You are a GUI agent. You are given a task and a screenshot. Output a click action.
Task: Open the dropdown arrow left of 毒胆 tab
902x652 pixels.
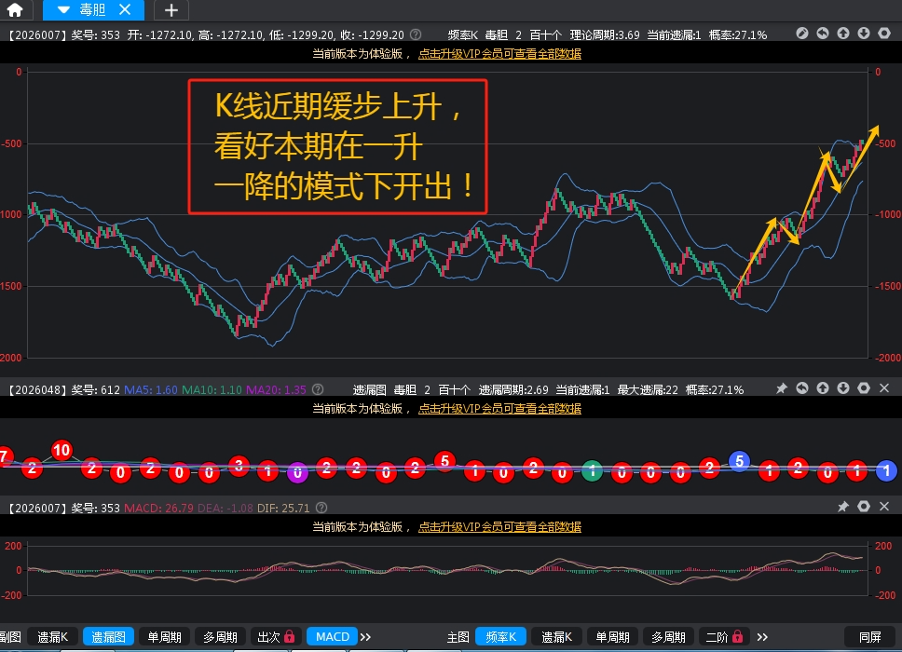(63, 10)
